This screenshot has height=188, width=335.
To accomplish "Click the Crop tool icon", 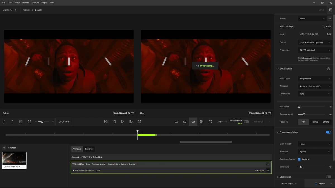I will point(324,26).
